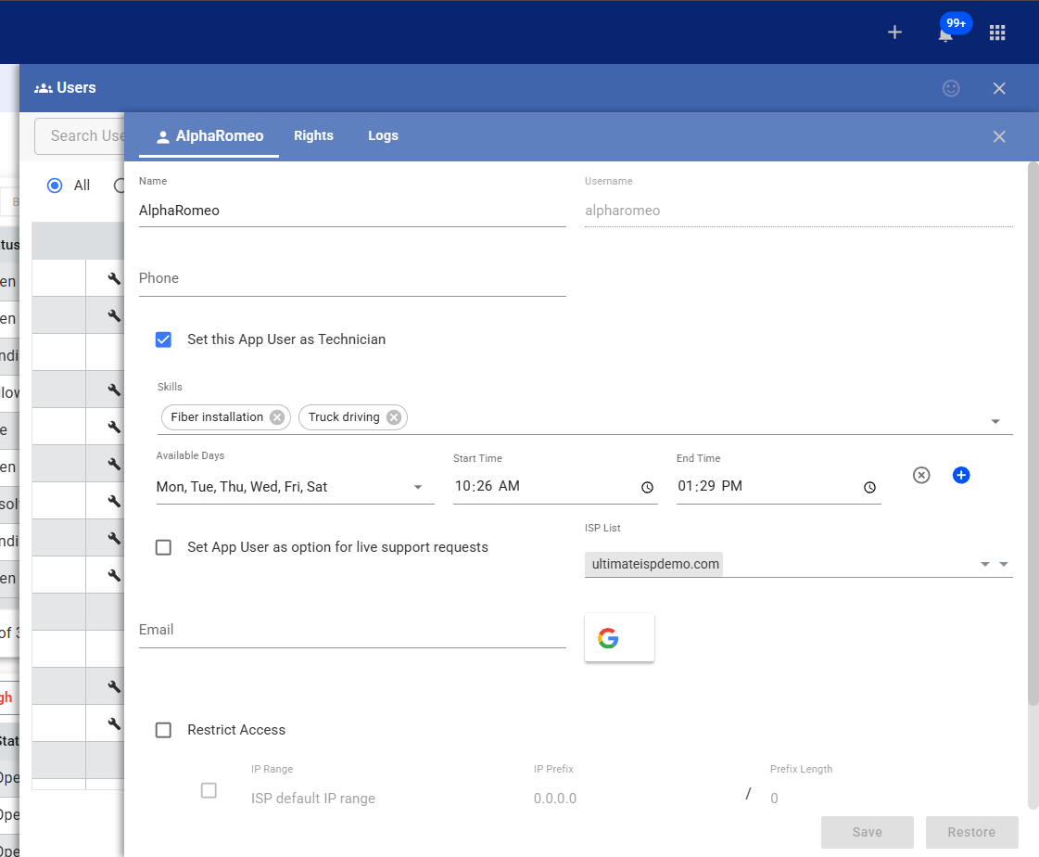Open the Available Days dropdown
This screenshot has height=857, width=1039.
[417, 487]
